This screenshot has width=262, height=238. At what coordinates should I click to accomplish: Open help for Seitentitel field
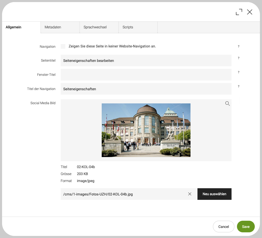coord(239,58)
